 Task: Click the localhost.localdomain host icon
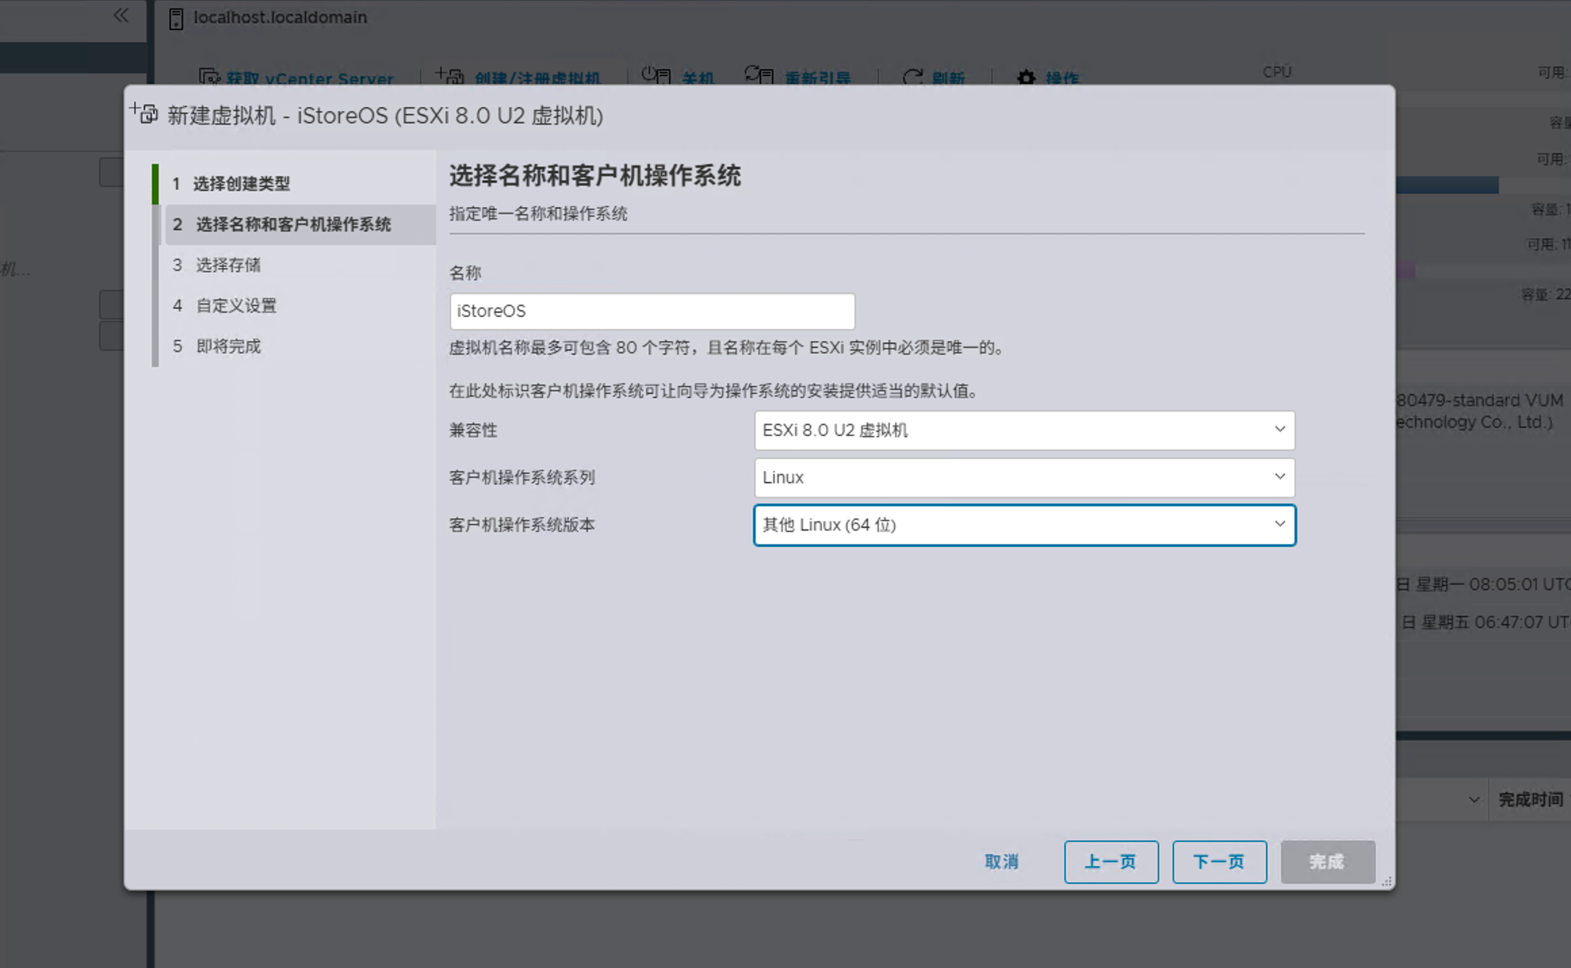click(176, 18)
